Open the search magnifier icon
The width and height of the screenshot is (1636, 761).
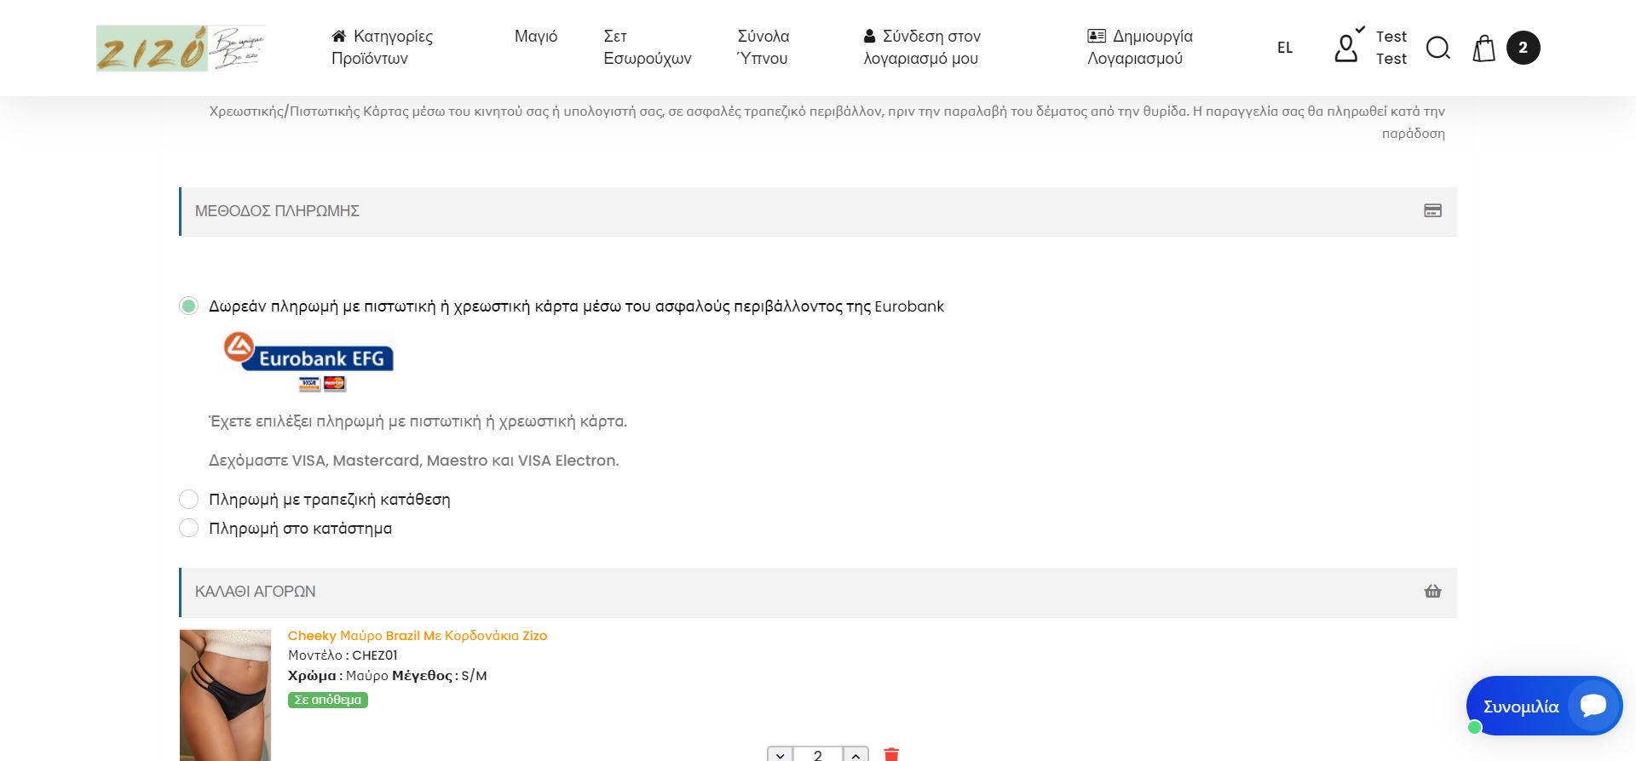coord(1437,48)
